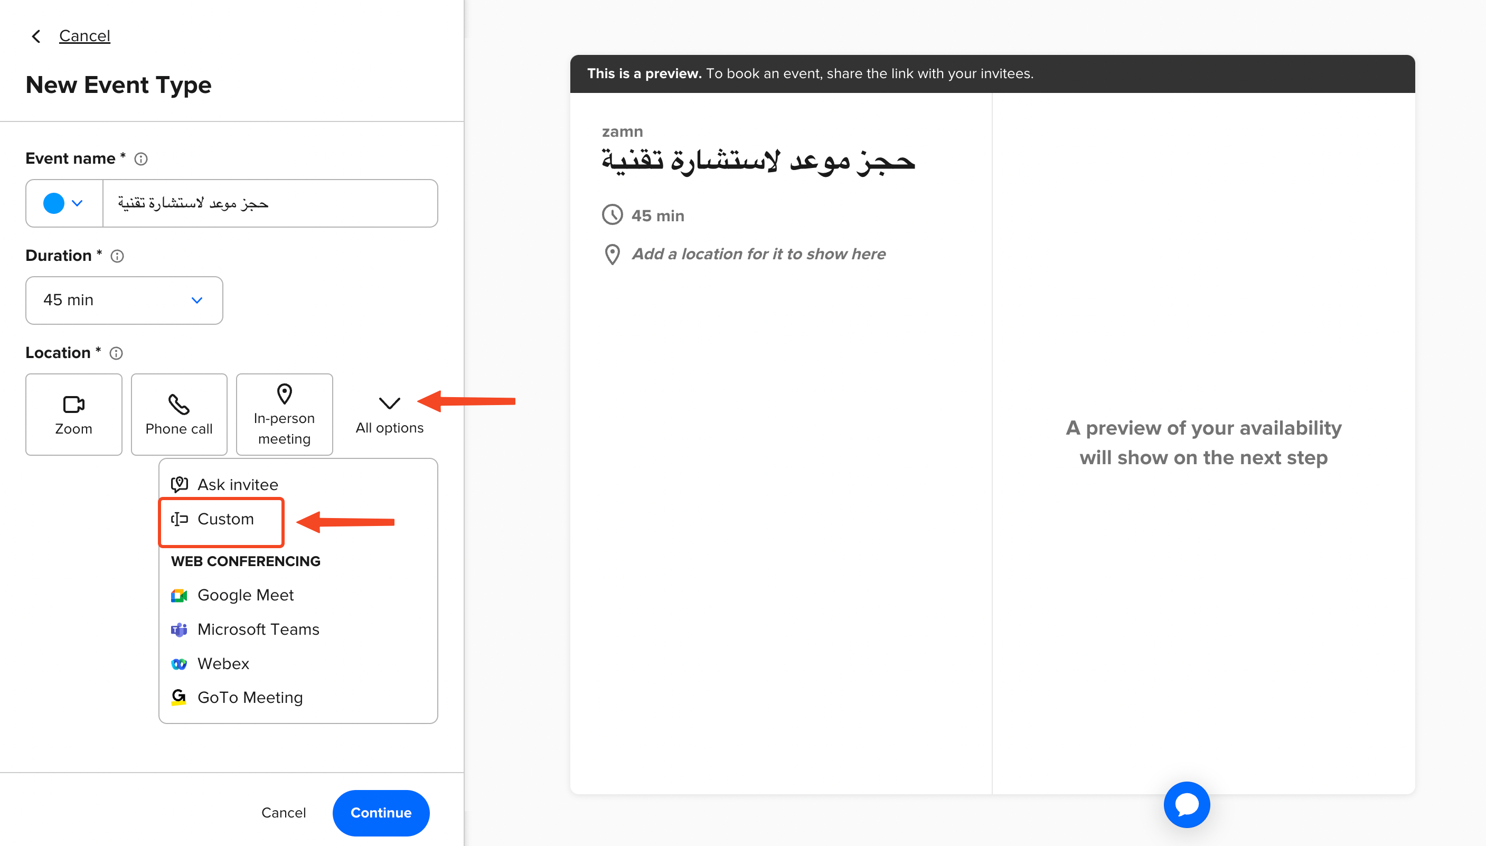Click the clock icon beside 45 min preview

pyautogui.click(x=612, y=214)
